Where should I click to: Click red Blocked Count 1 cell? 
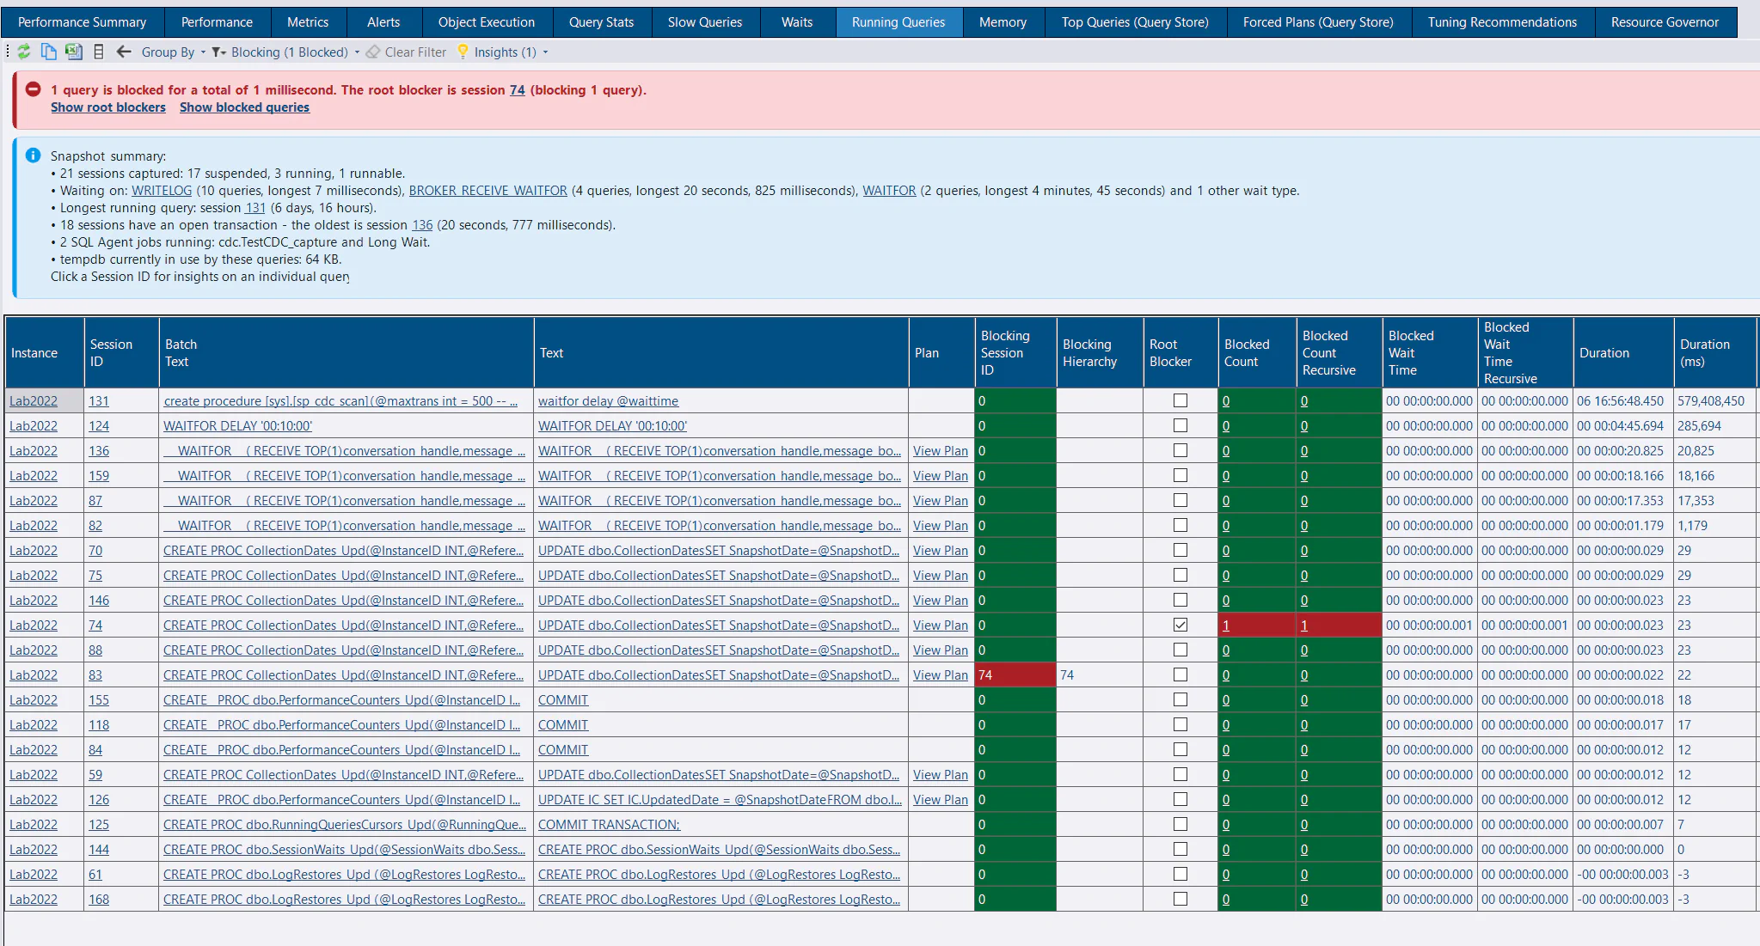point(1256,626)
